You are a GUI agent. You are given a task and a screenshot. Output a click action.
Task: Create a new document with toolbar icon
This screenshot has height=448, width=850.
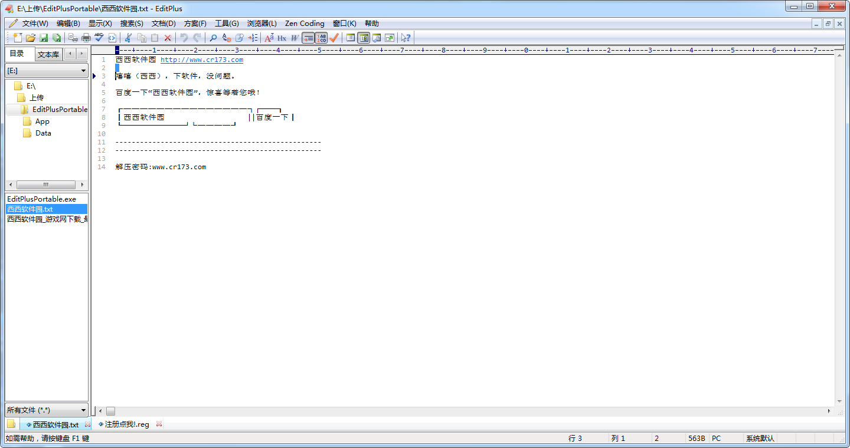(17, 38)
